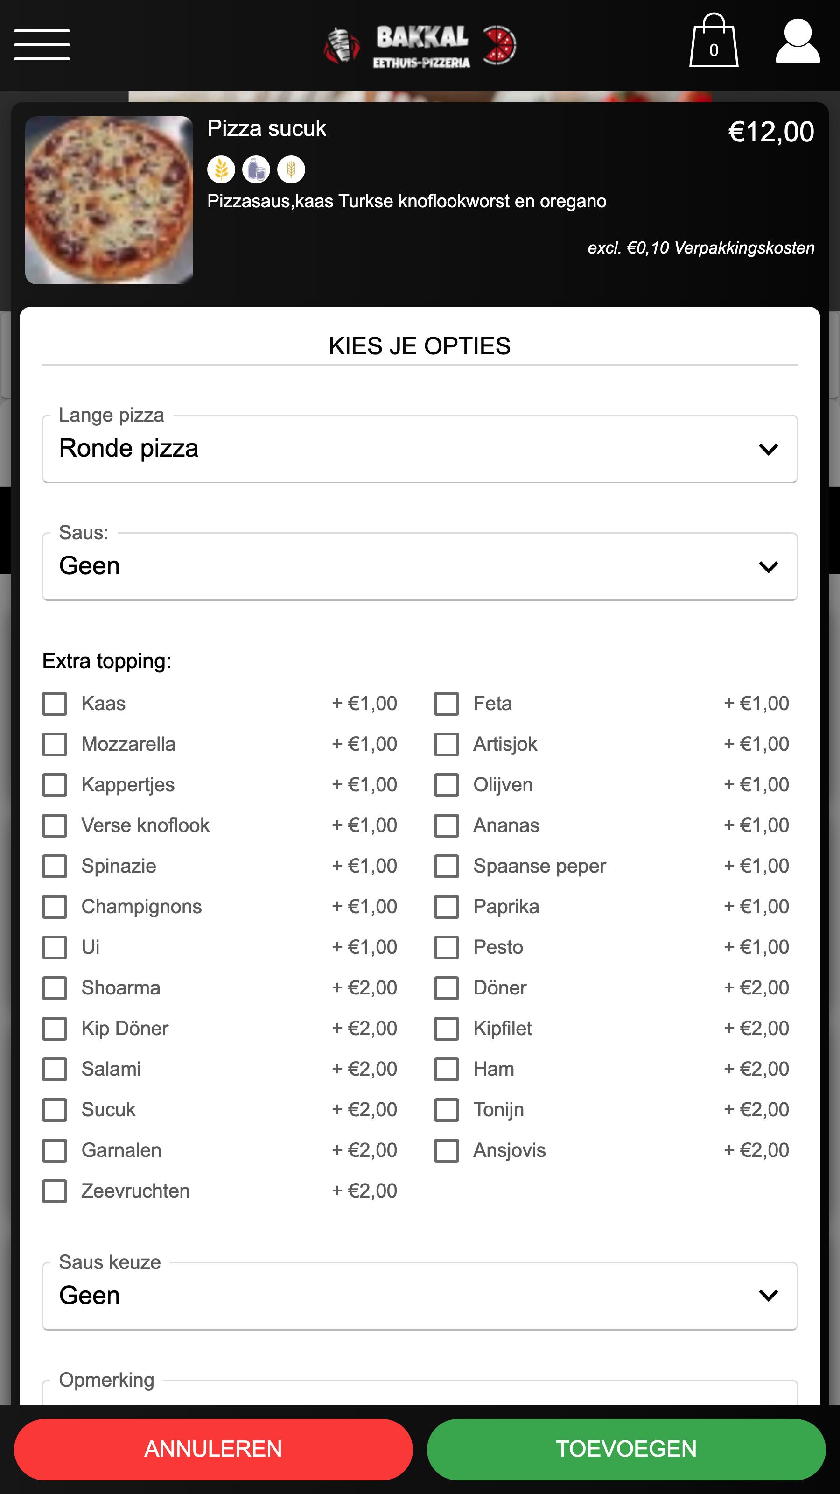Check the Kappertjes topping
Image resolution: width=840 pixels, height=1494 pixels.
[x=55, y=785]
